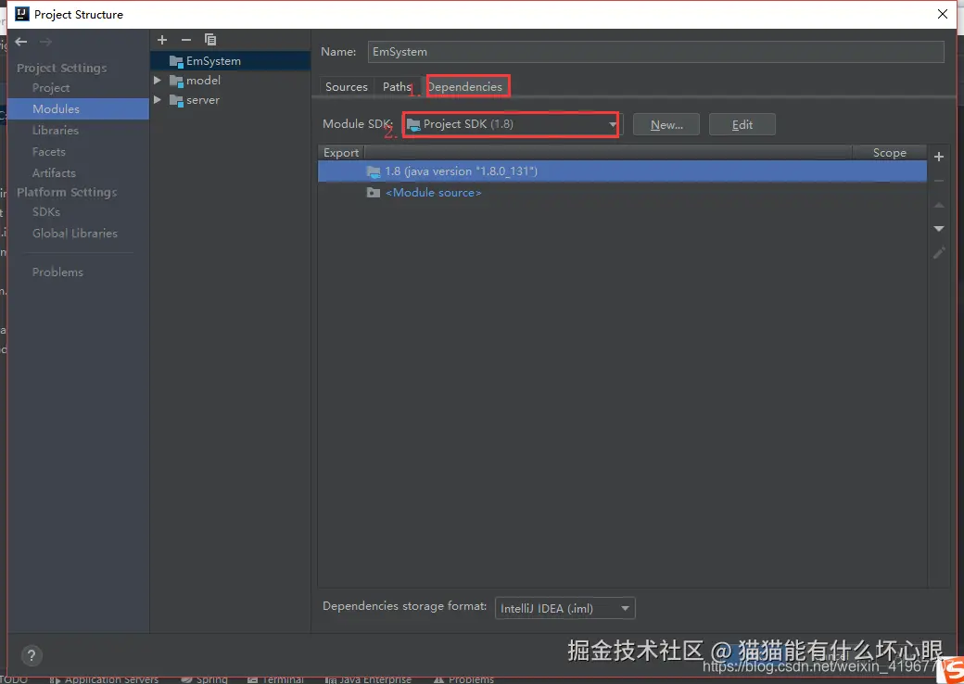Click the forward navigation arrow
Screen dimensions: 964x684
point(45,42)
